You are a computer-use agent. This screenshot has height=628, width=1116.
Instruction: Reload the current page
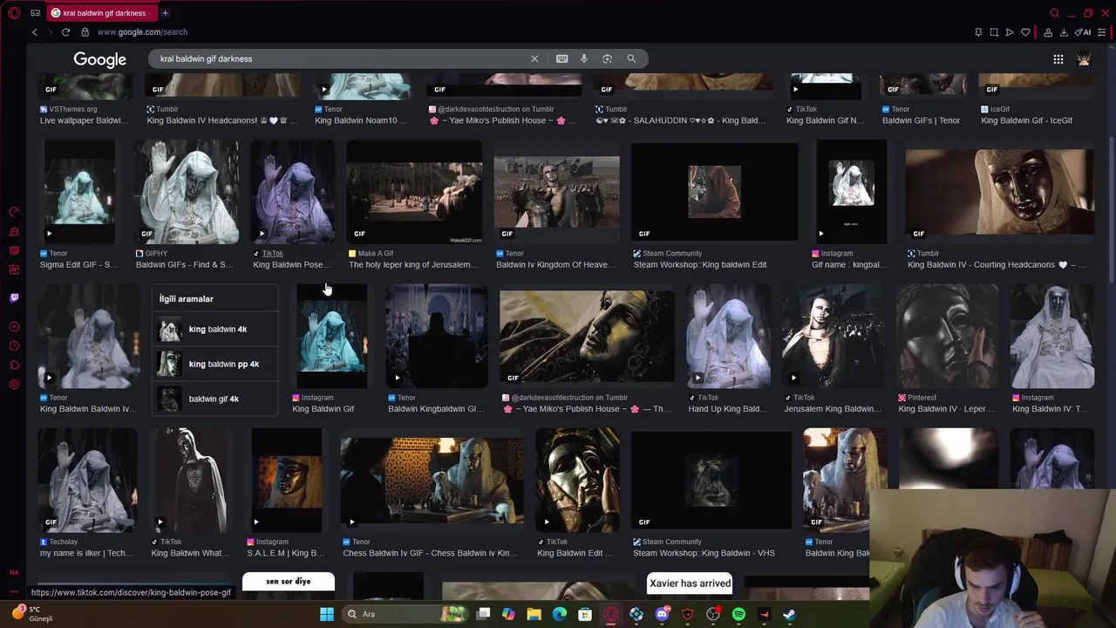pos(65,32)
